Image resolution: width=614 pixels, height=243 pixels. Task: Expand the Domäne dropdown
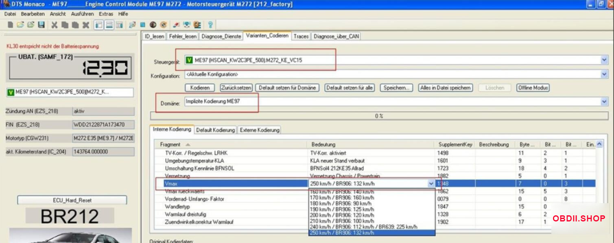tap(604, 102)
